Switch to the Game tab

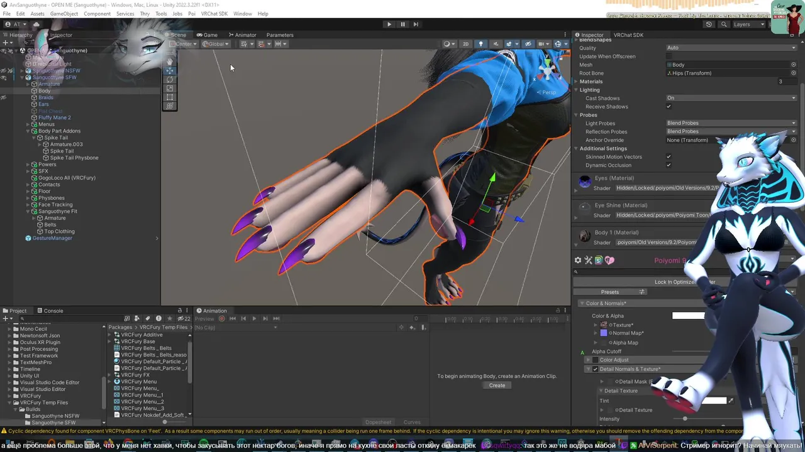tap(207, 35)
